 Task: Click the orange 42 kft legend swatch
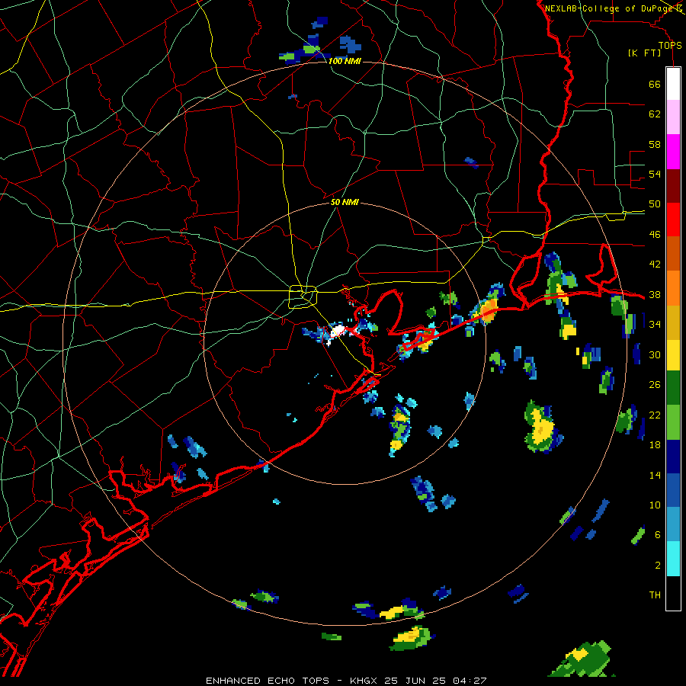point(673,288)
